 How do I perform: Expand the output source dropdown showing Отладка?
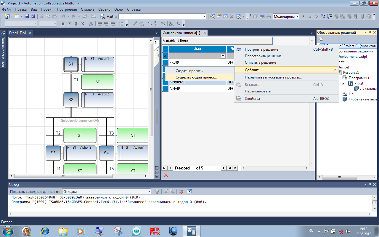coord(149,192)
